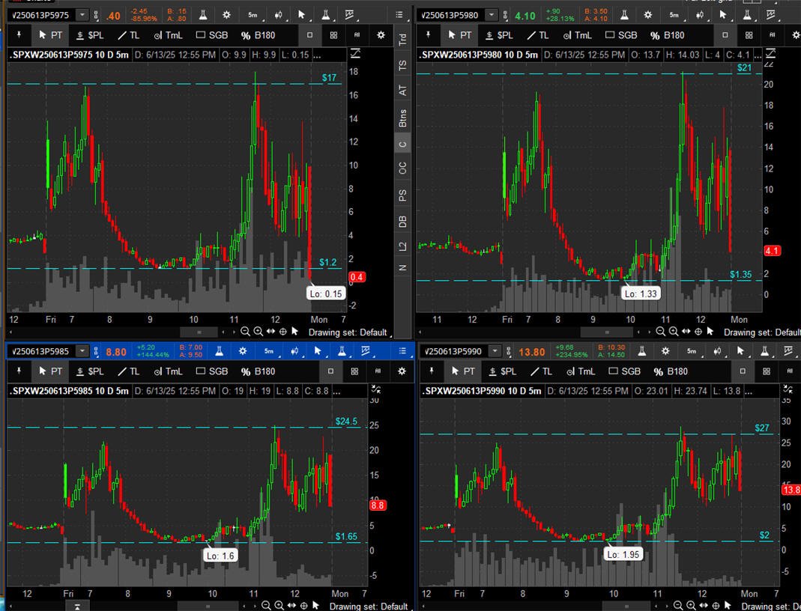
Task: Open the Btns sidebar tab
Action: (x=402, y=118)
